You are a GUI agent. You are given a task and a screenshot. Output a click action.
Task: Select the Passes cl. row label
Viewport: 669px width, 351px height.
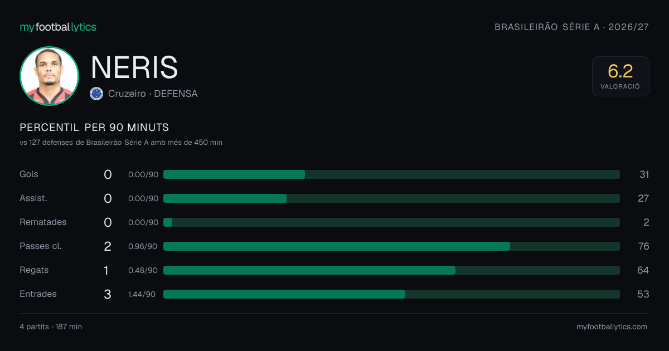tap(41, 246)
